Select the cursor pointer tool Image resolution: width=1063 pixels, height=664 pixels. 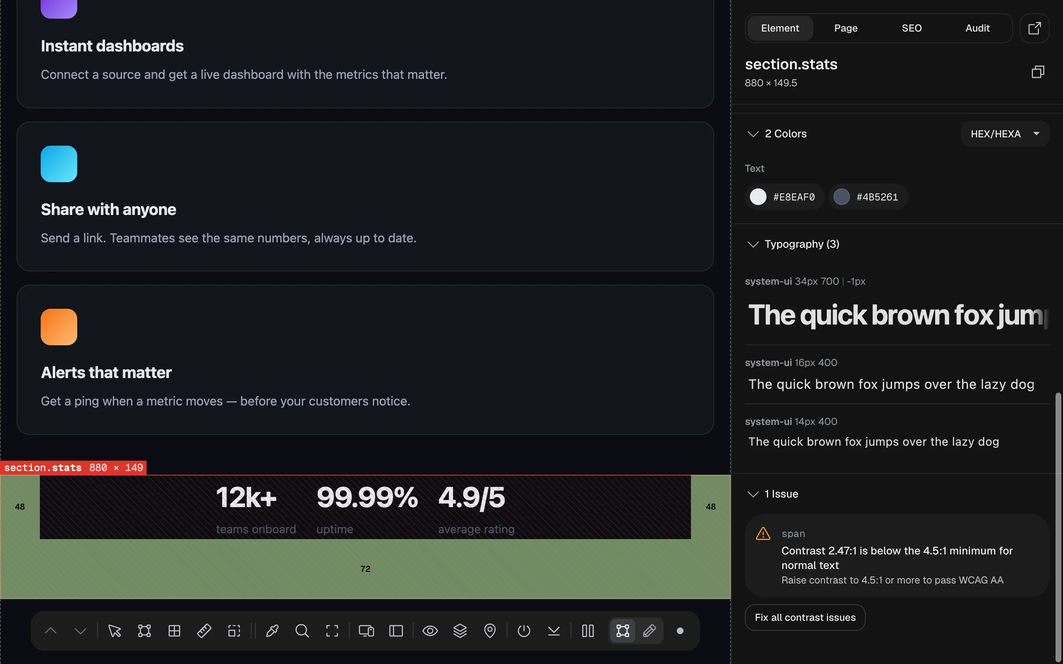pyautogui.click(x=115, y=631)
